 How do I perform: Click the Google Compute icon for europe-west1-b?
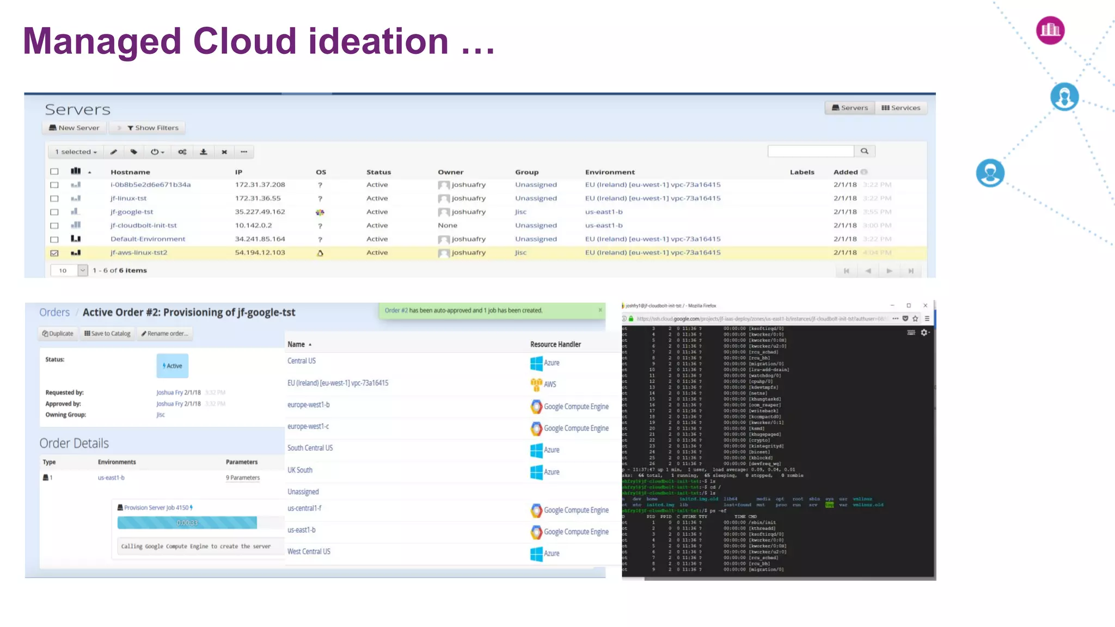point(536,407)
